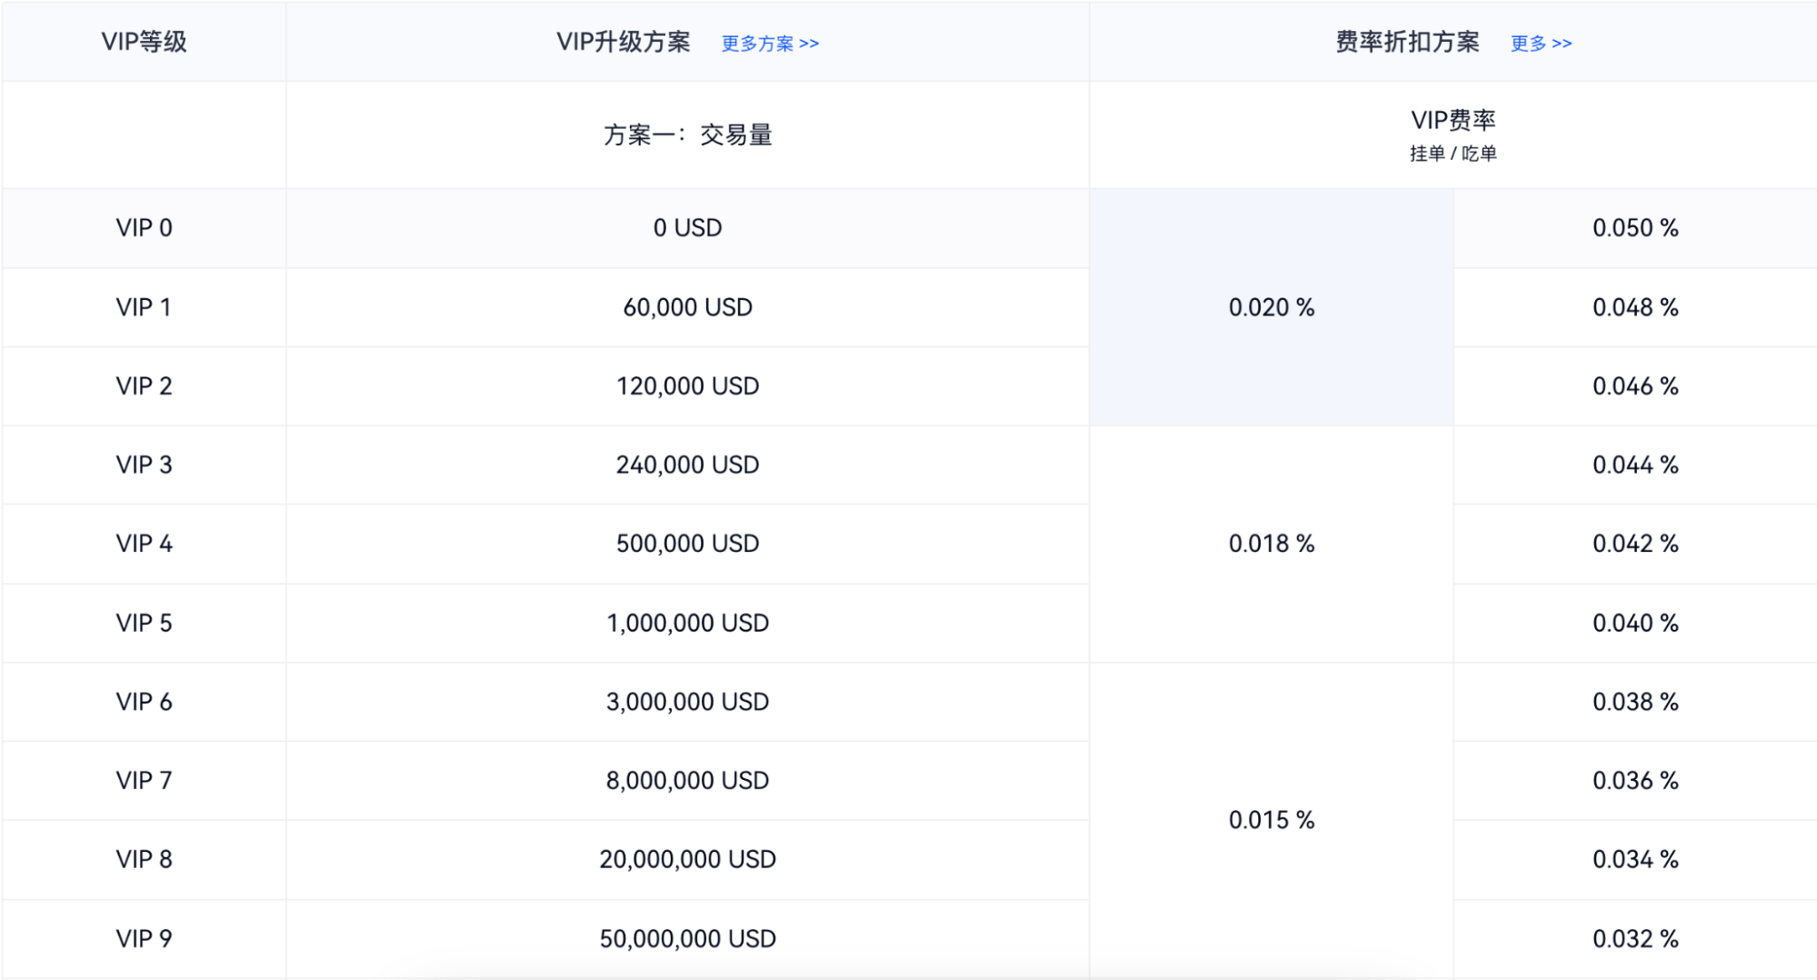This screenshot has height=980, width=1817.
Task: Click the 240,000 USD volume cell
Action: coord(688,465)
